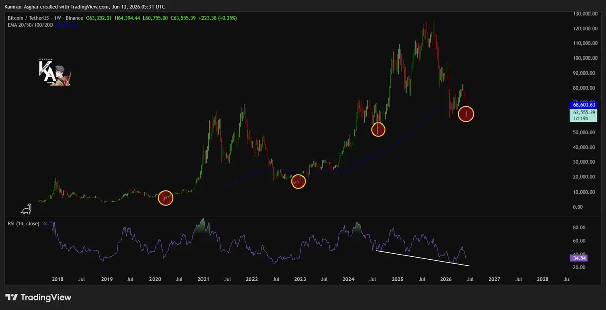Click the high value H64,394.44
This screenshot has height=310, width=606.
point(129,18)
